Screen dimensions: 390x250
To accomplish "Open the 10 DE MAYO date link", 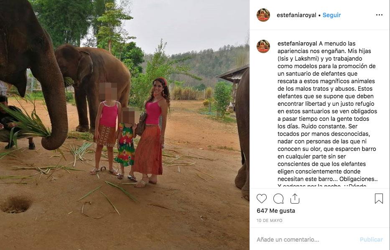I will coord(270,220).
